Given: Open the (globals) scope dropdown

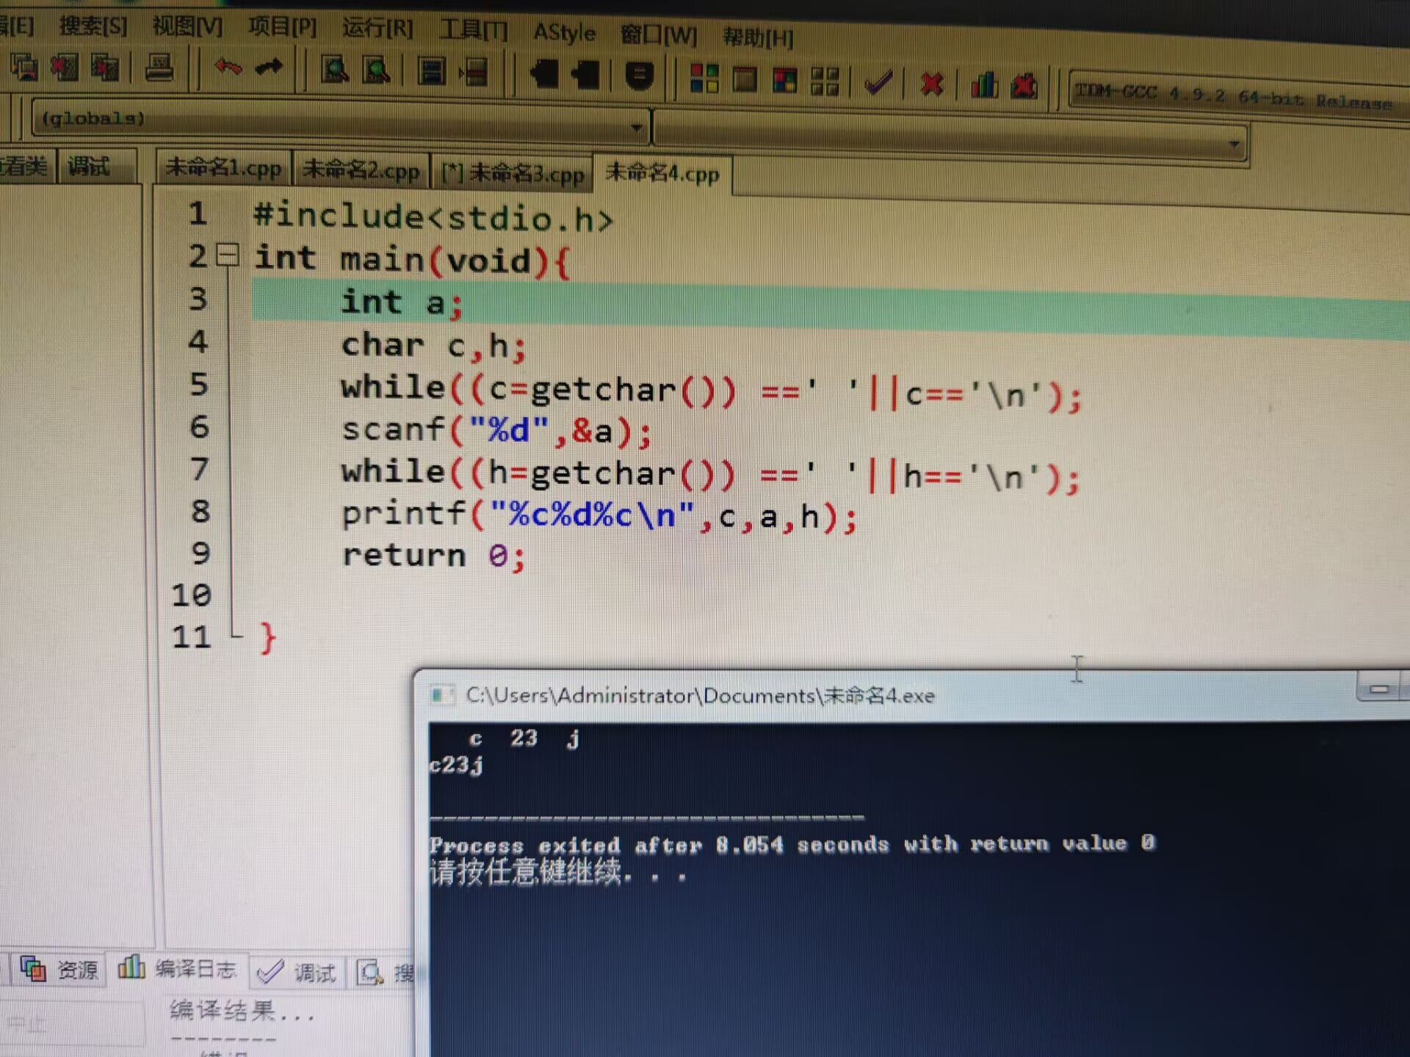Looking at the screenshot, I should pos(636,128).
